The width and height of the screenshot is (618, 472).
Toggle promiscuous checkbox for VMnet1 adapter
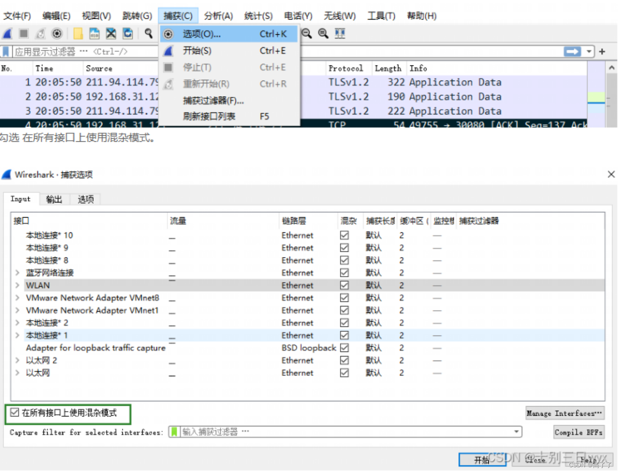tap(344, 310)
